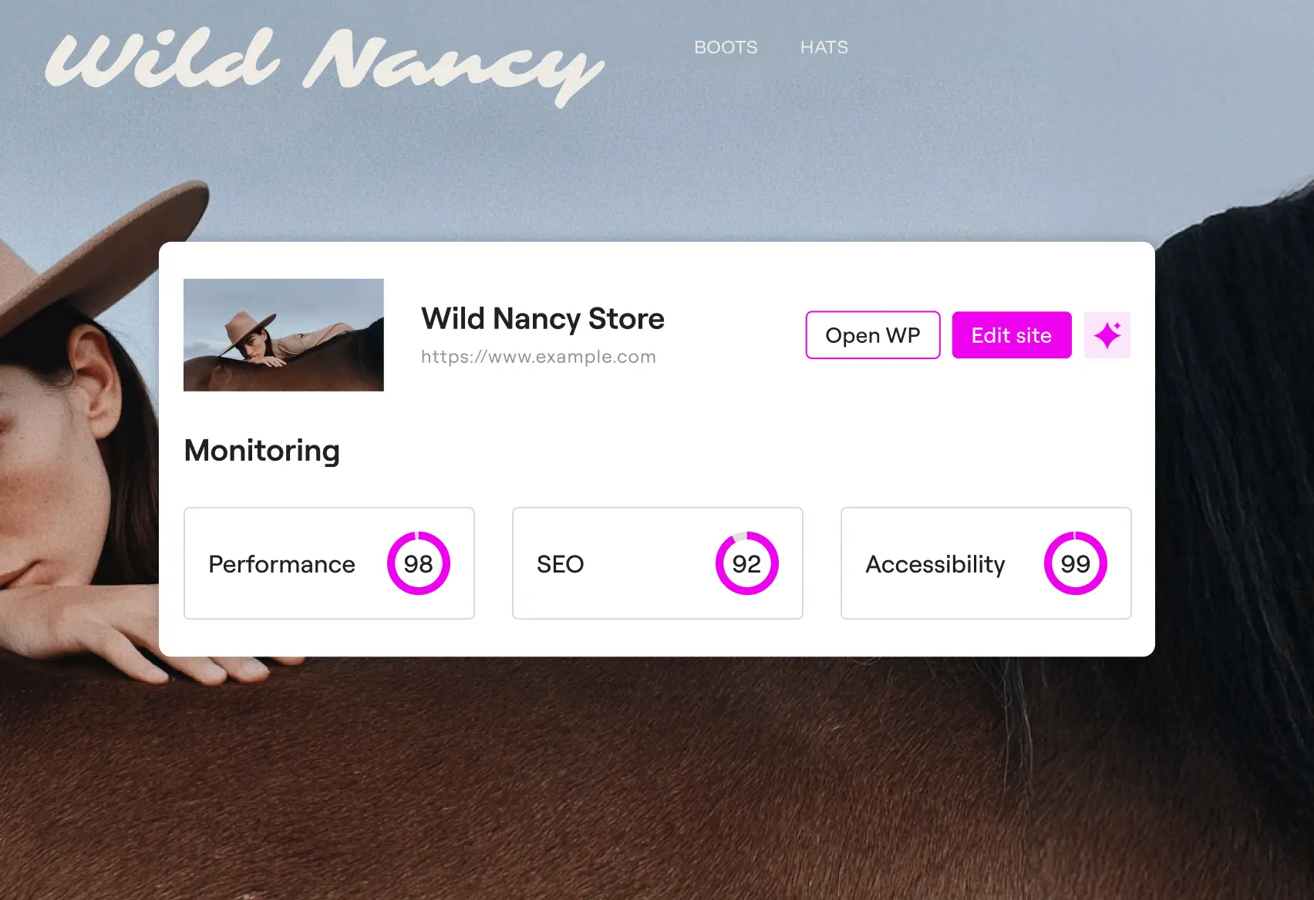Click the Accessibility score ring showing 99
Image resolution: width=1314 pixels, height=900 pixels.
[1076, 563]
